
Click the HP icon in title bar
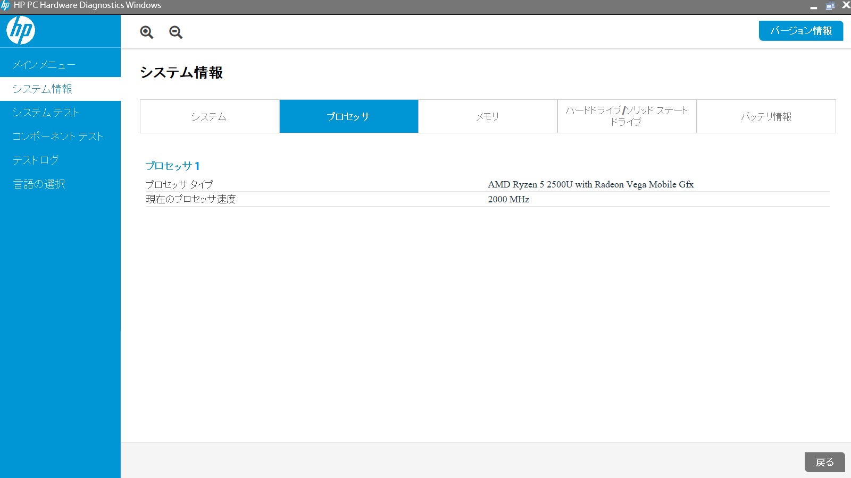point(5,5)
